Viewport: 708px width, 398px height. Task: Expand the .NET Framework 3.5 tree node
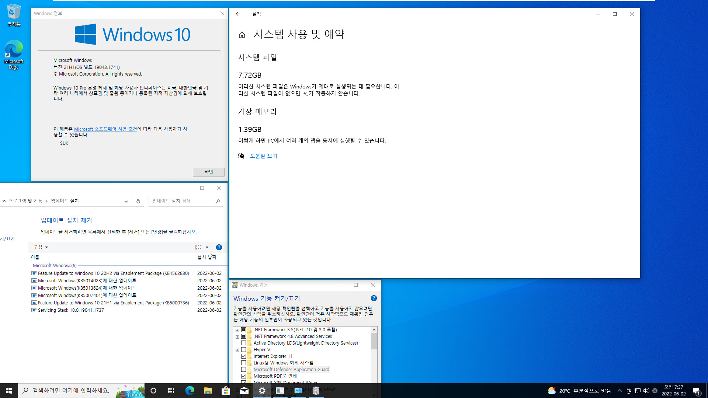click(237, 330)
